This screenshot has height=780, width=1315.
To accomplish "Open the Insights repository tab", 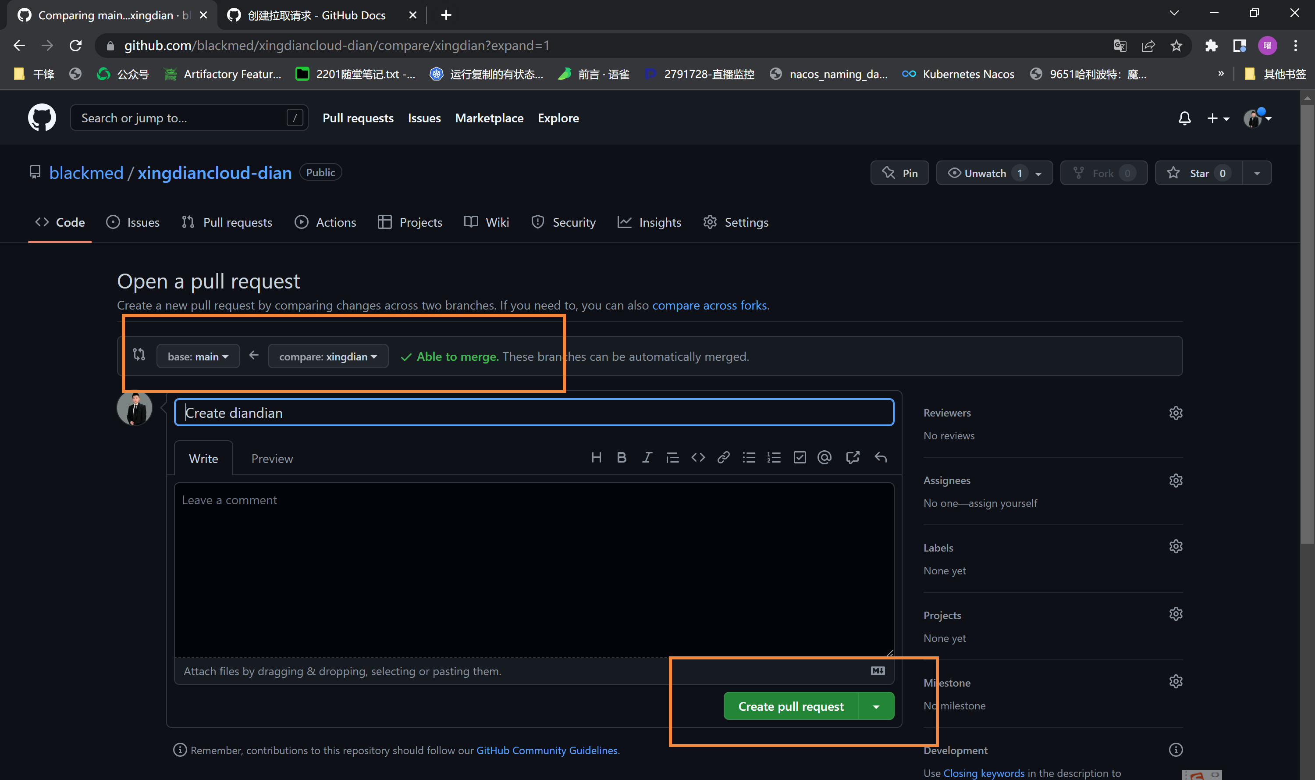I will 649,223.
